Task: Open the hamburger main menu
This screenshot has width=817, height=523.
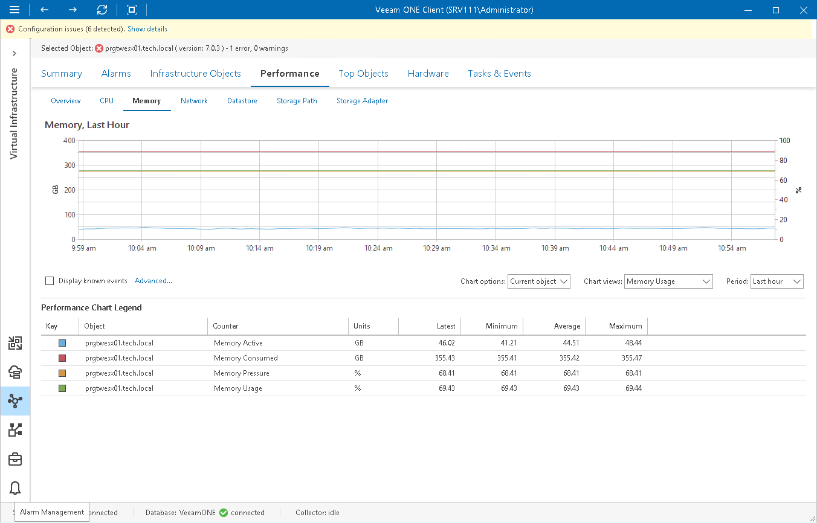Action: click(15, 10)
